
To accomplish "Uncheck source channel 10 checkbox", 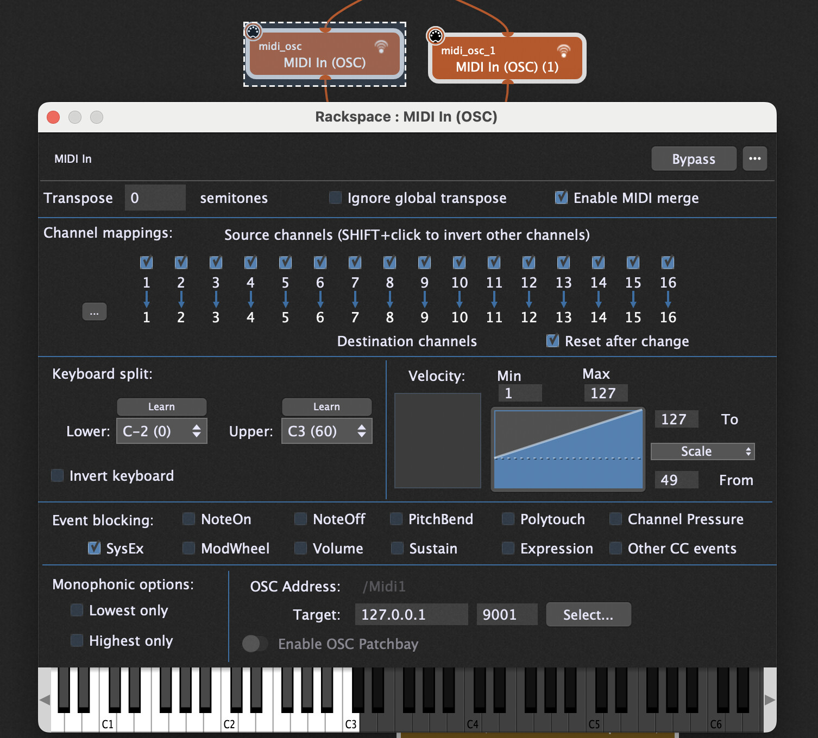I will point(460,263).
